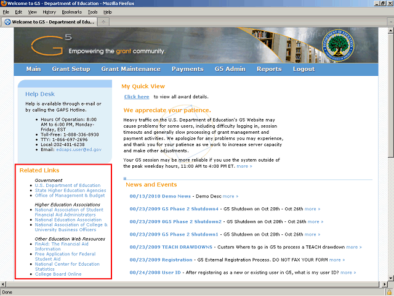The width and height of the screenshot is (394, 296).
Task: Open U.S. Department of Education link
Action: point(68,185)
